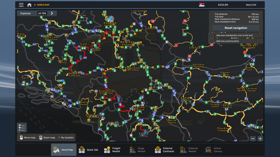Click the €232.8M balance
This screenshot has width=280, height=157.
pos(223,5)
